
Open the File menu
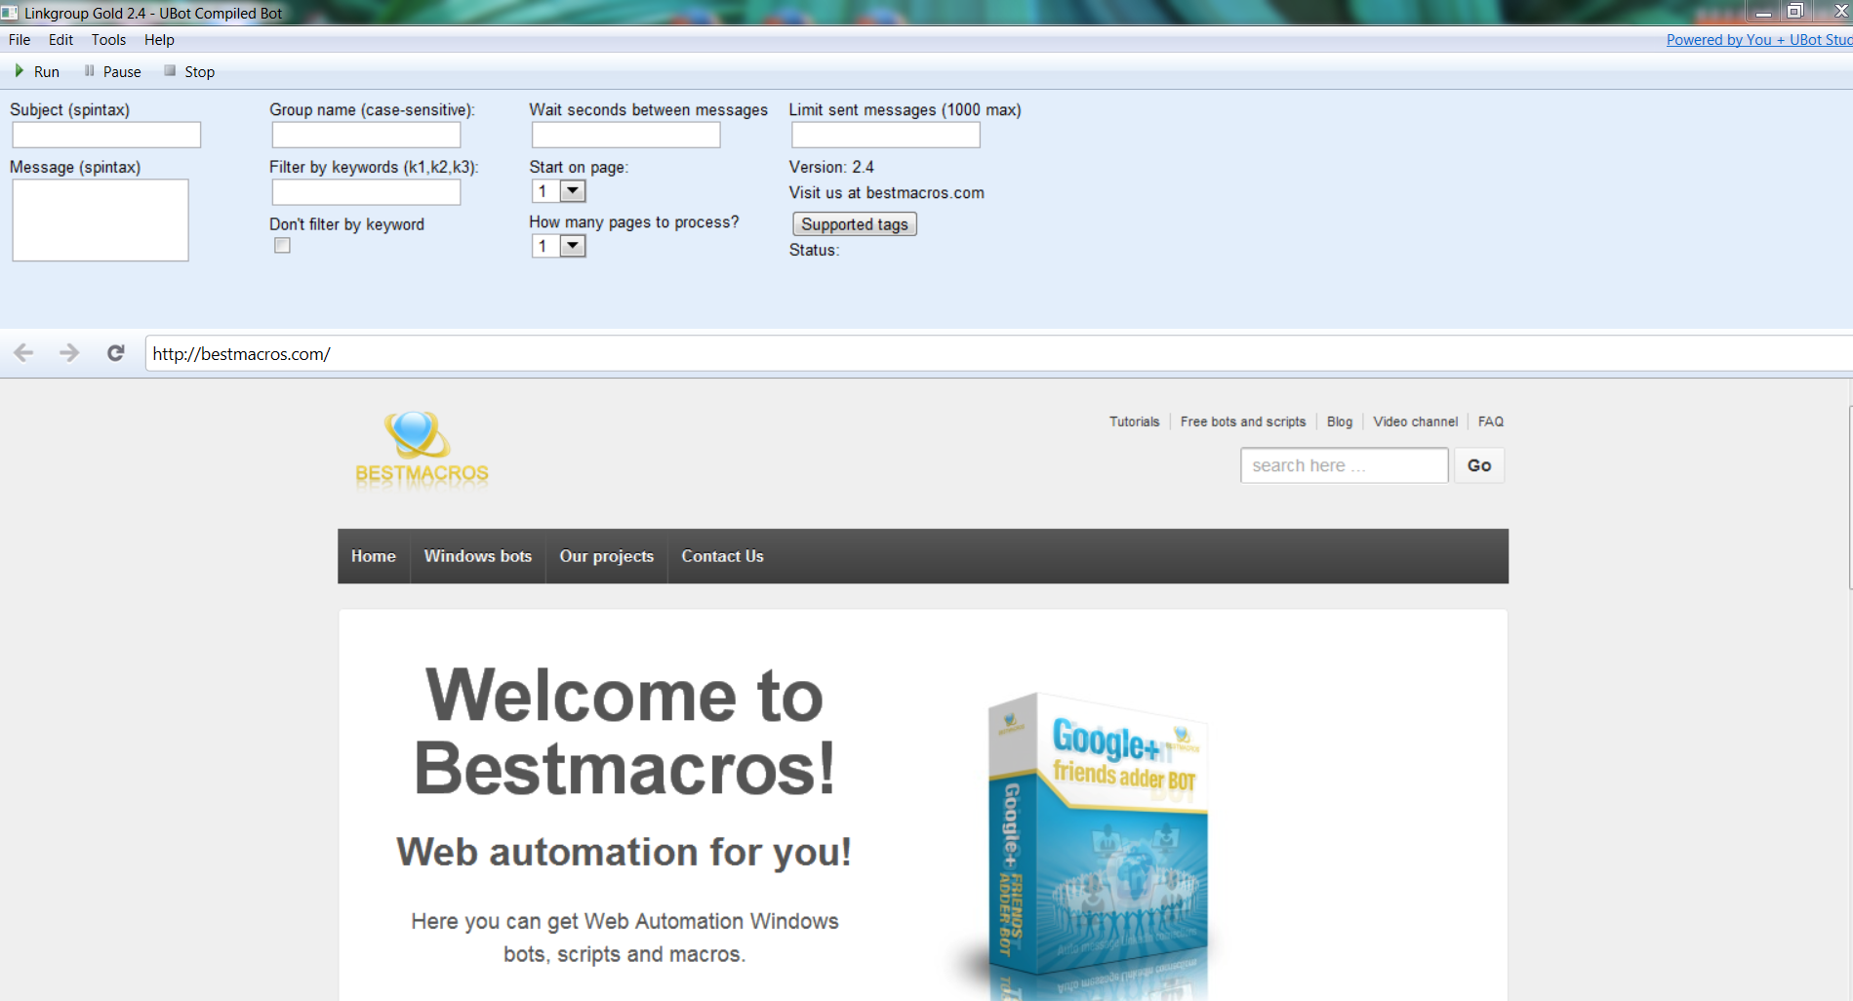click(x=20, y=40)
